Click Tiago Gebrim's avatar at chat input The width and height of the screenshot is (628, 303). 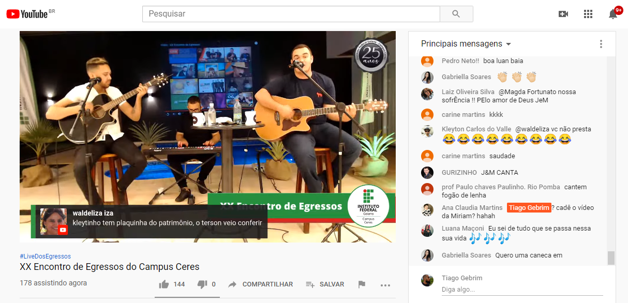(427, 280)
